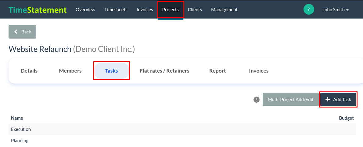
Task: Click the gray question mark near Multi-Project button
Action: 256,100
